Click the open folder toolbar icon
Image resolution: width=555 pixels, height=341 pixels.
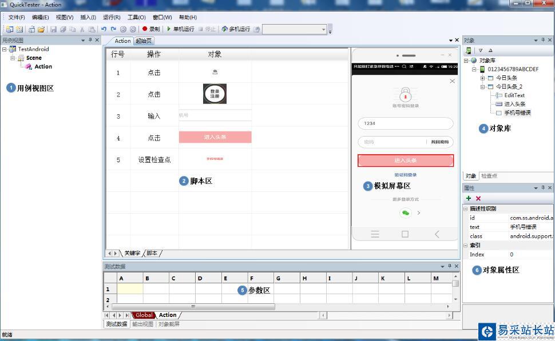[x=41, y=29]
